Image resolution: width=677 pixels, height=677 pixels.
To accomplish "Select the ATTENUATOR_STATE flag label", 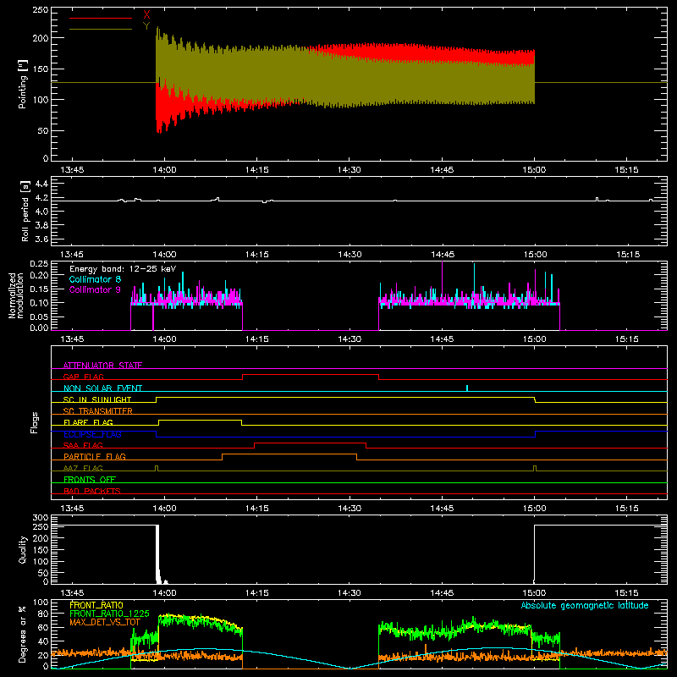I will click(102, 366).
